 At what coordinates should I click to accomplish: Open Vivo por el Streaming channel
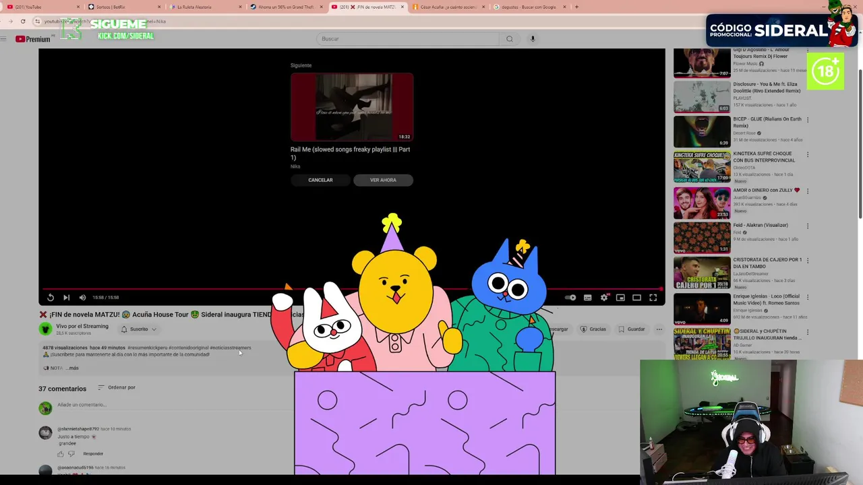pos(82,326)
